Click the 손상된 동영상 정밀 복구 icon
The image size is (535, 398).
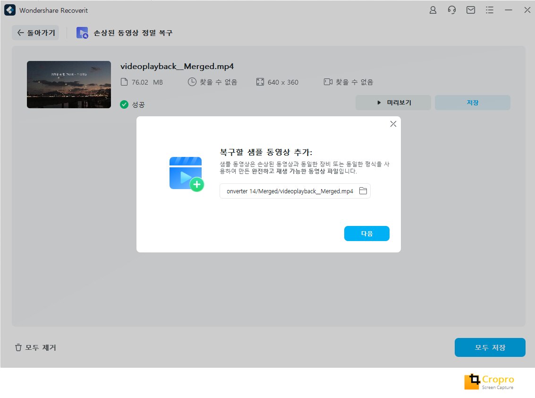click(82, 33)
